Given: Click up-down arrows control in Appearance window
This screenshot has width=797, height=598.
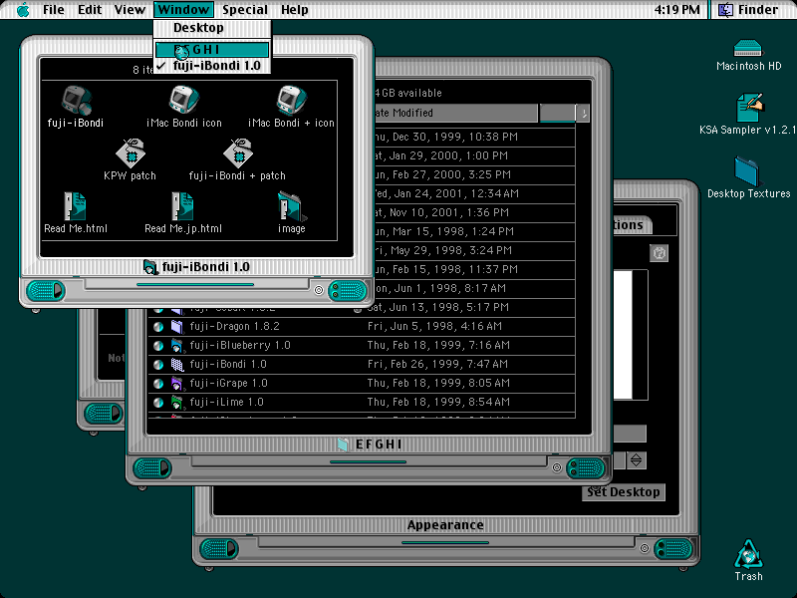Looking at the screenshot, I should (x=636, y=460).
